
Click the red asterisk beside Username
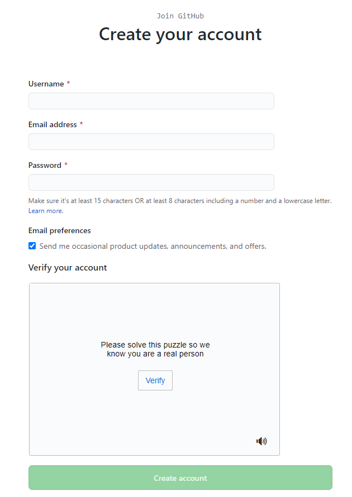pyautogui.click(x=69, y=84)
